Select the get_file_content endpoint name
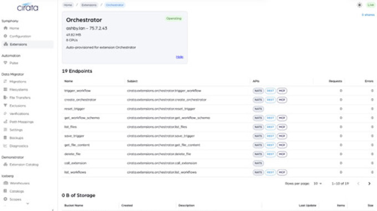The height and width of the screenshot is (211, 377). [77, 145]
